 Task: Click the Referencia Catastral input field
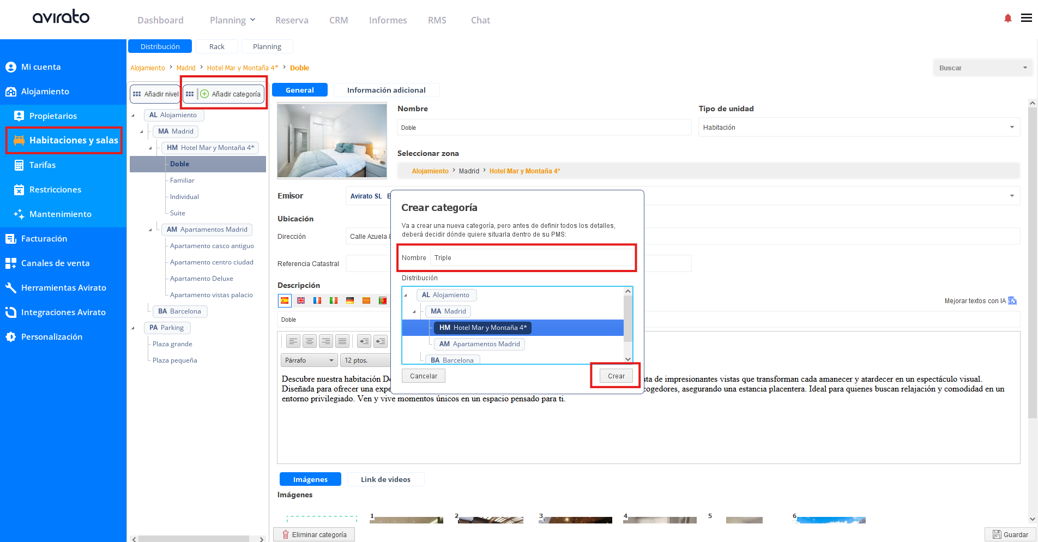point(518,263)
